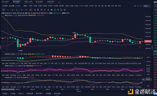This screenshot has width=157, height=96.
Task: Click the trash delete drawings icon
Action: coord(65,10)
